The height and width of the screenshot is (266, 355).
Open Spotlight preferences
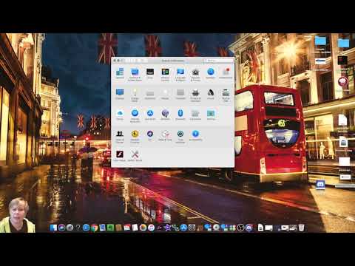(211, 72)
